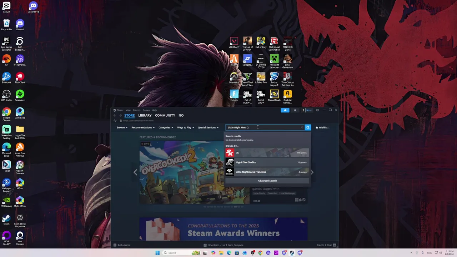Select the Google Chrome desktop icon
Viewport: 457px width, 257px height.
tap(6, 115)
